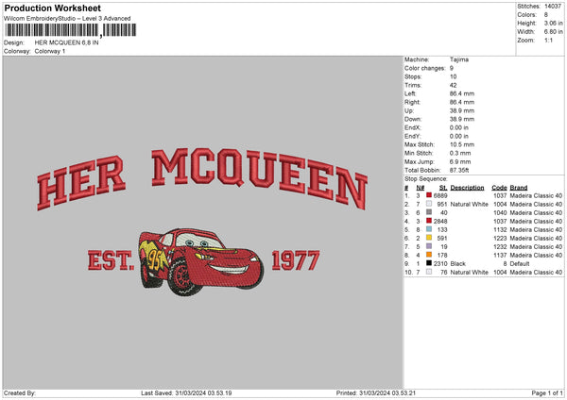567x400 pixels.
Task: Click the 'Default' brand entry
Action: pyautogui.click(x=520, y=264)
